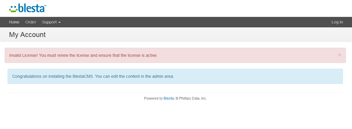Click the word BlestaCMS in blue notice
Screen dimensions: 352x129
(x=83, y=76)
